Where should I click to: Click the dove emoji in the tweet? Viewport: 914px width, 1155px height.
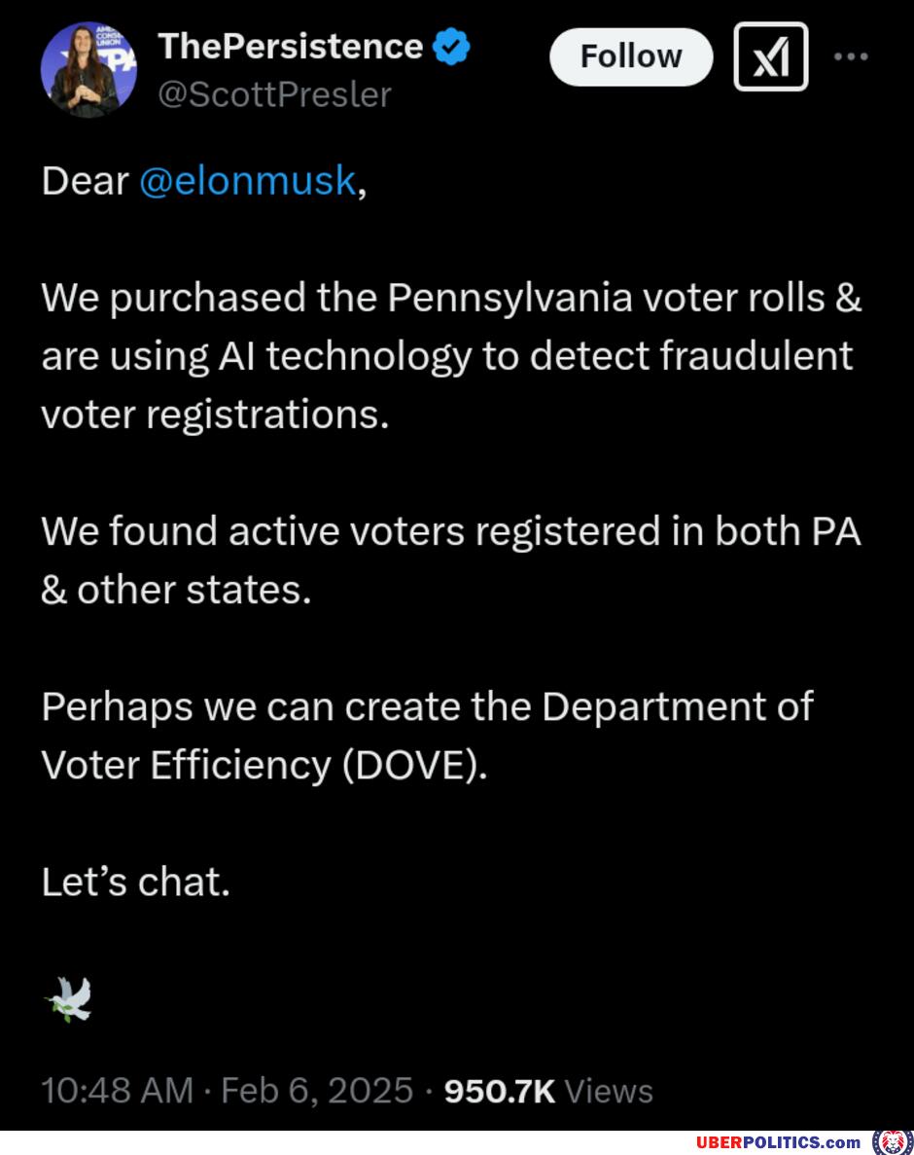tap(69, 999)
